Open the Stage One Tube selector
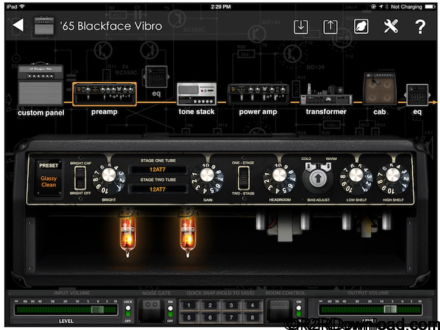The image size is (440, 330). 157,170
